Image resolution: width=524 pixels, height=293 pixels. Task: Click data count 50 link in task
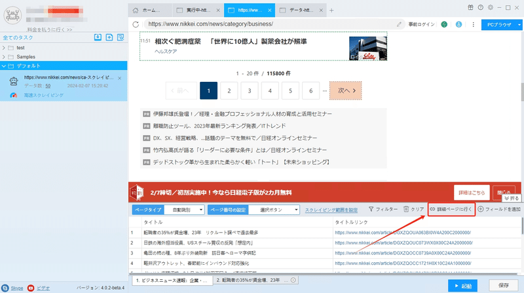click(48, 86)
